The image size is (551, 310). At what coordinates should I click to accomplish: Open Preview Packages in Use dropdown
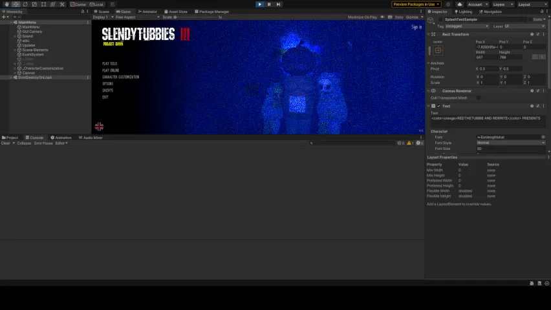[416, 5]
